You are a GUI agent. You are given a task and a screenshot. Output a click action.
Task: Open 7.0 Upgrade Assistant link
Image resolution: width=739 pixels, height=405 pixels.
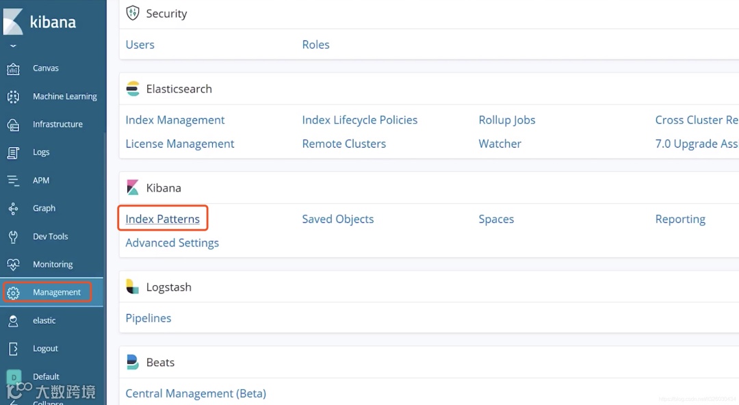click(697, 144)
